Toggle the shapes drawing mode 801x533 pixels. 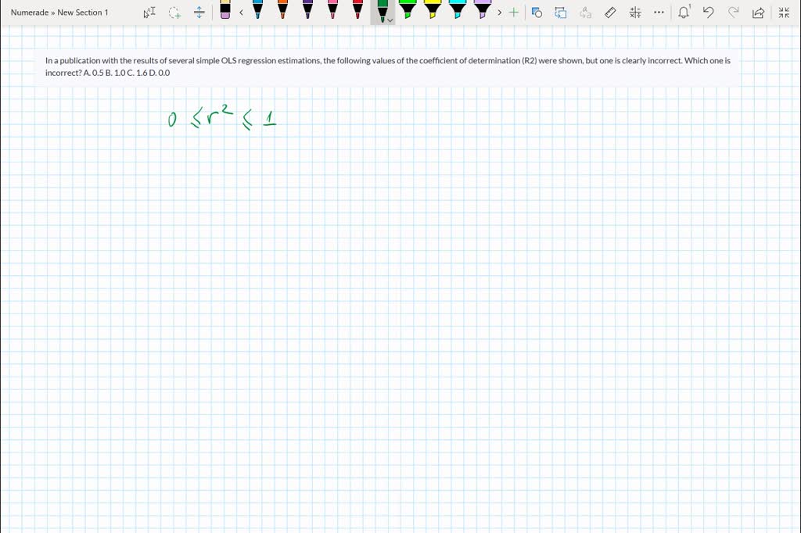(537, 13)
